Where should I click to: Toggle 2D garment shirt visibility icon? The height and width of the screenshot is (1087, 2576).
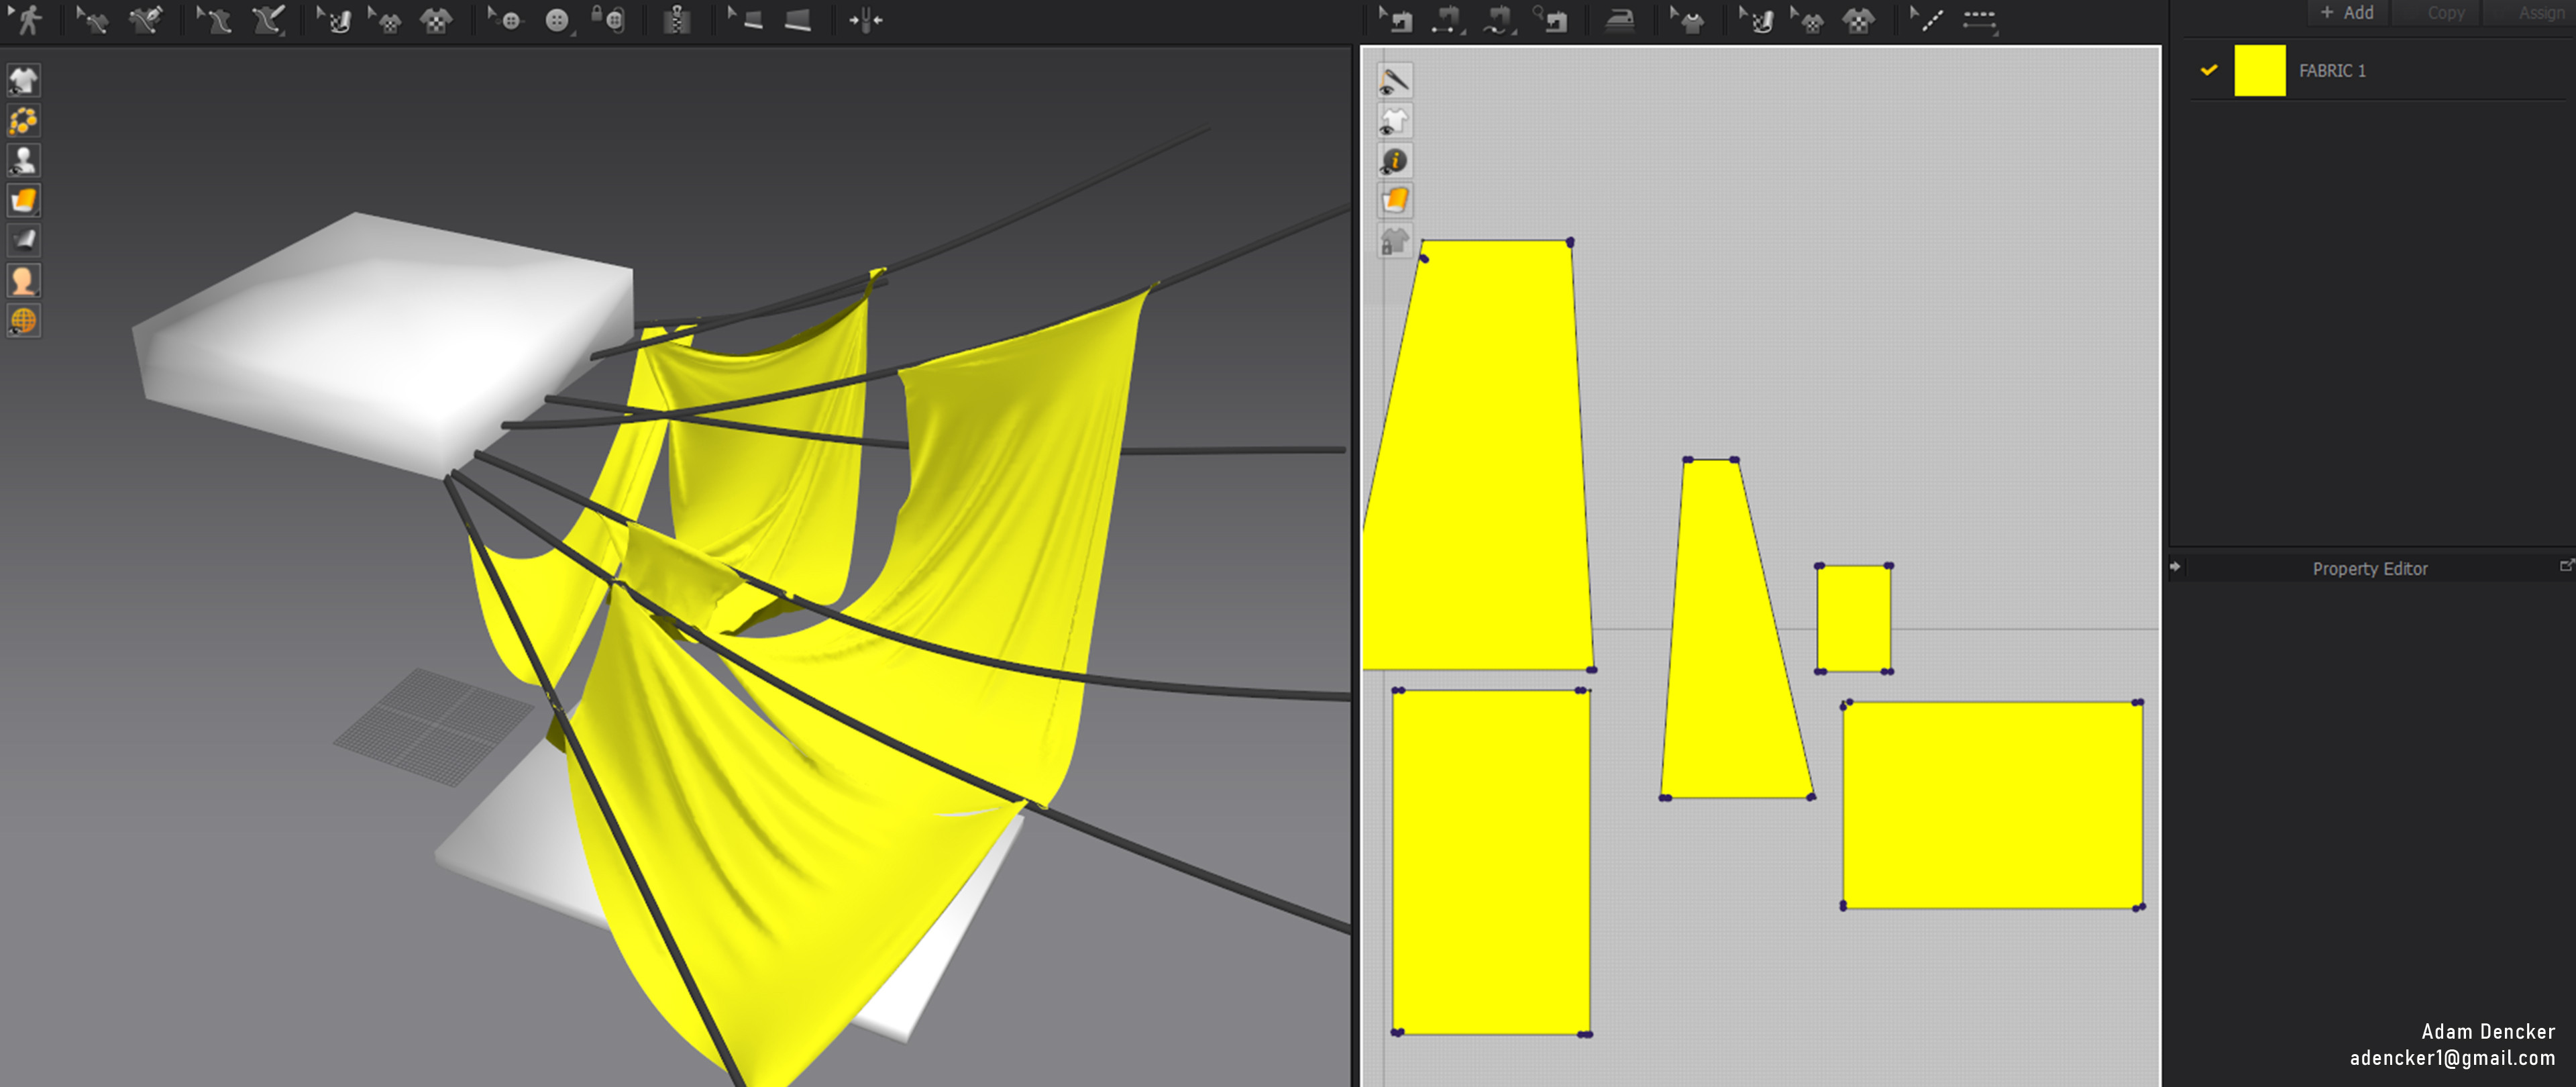[1394, 120]
